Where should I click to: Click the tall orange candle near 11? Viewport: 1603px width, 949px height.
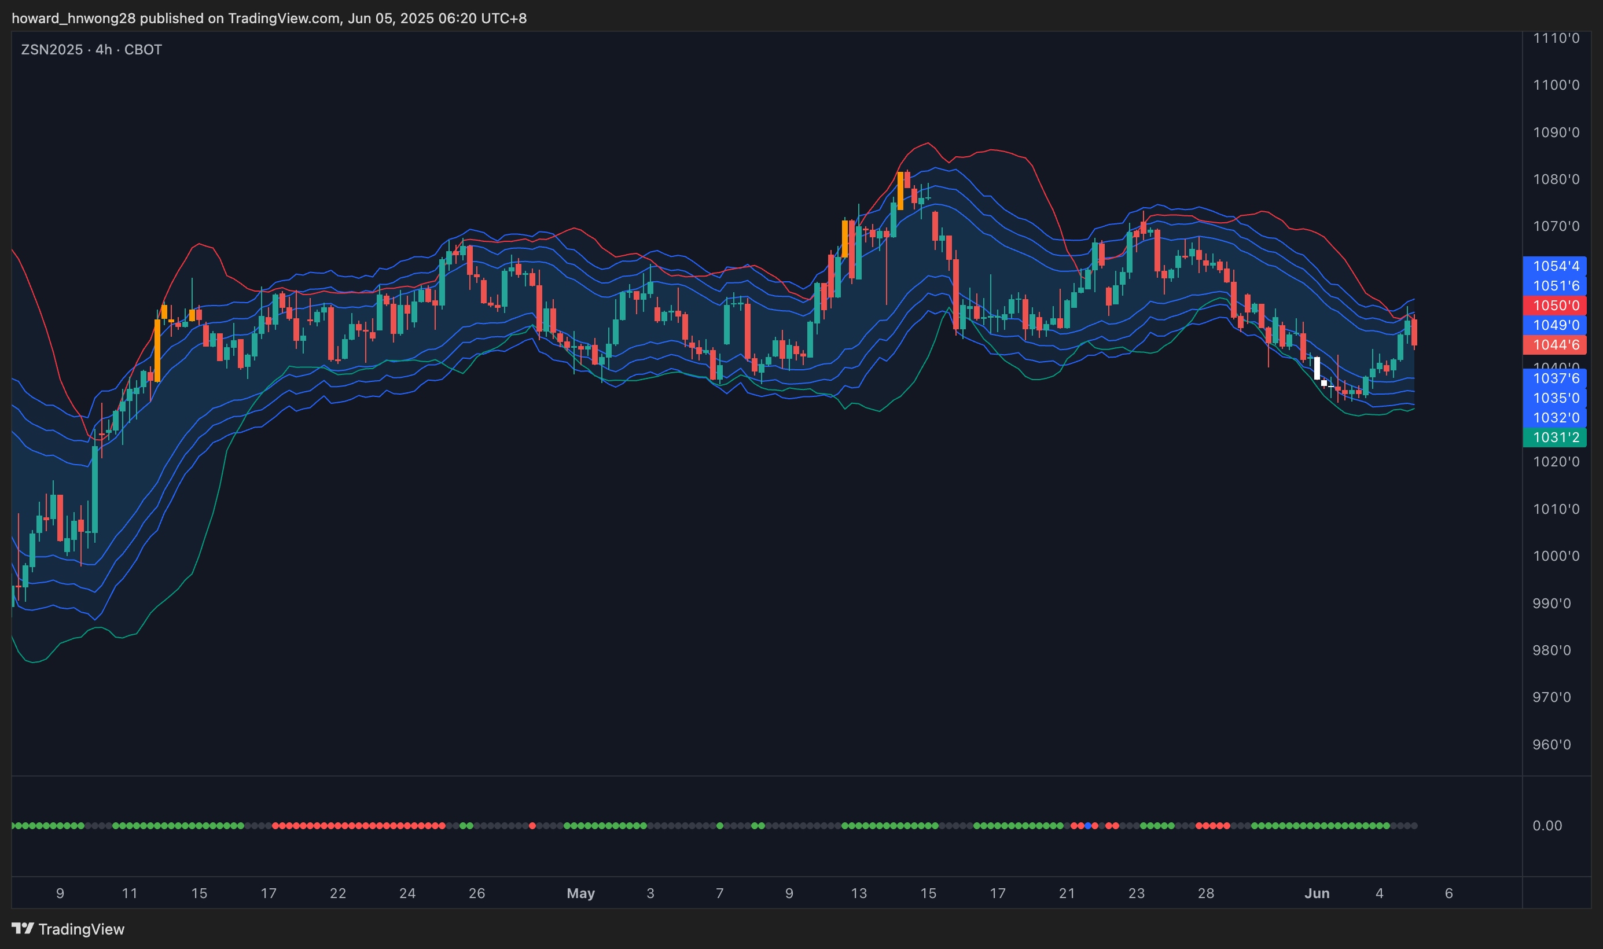157,351
